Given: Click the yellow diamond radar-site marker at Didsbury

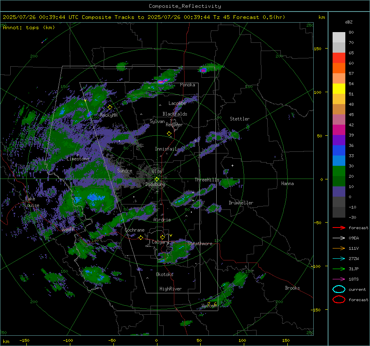Looking at the screenshot, I should [x=157, y=179].
